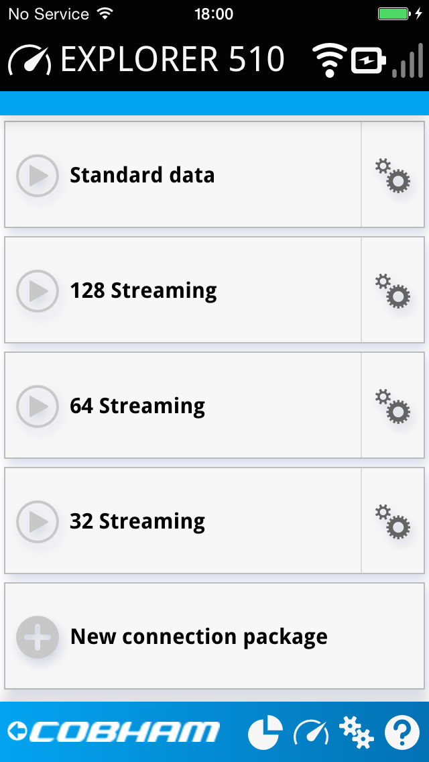Open the dashboard speedometer icon
This screenshot has width=429, height=762.
(310, 731)
